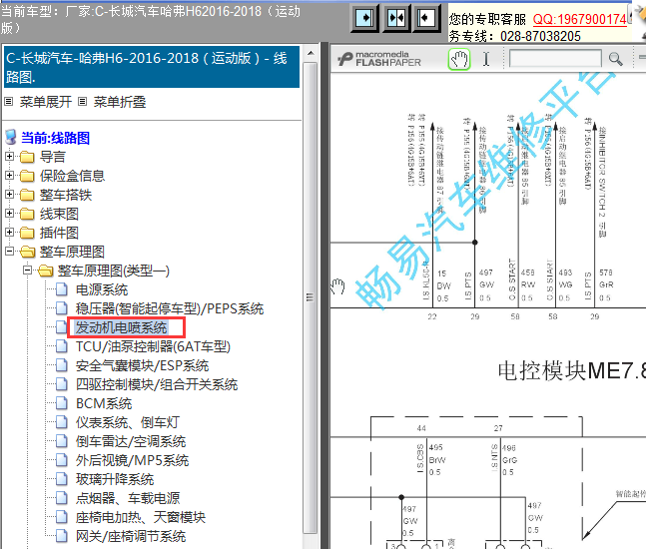Click the 整车搭铁 folder icon
Viewport: 646px width, 549px height.
tap(27, 195)
